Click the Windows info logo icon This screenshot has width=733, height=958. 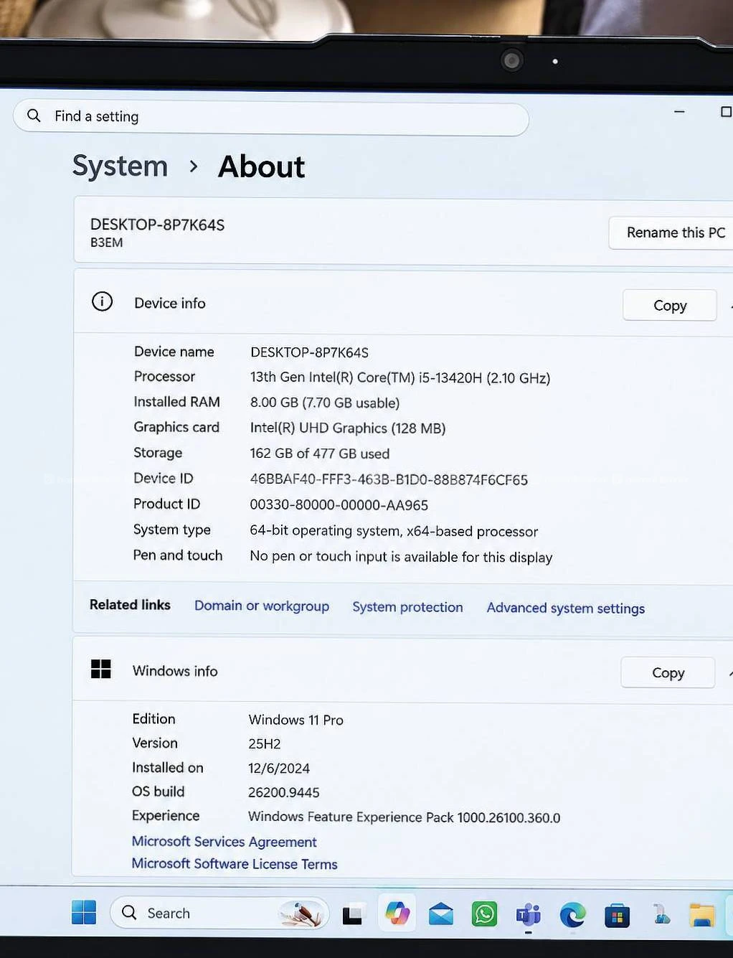(x=101, y=669)
